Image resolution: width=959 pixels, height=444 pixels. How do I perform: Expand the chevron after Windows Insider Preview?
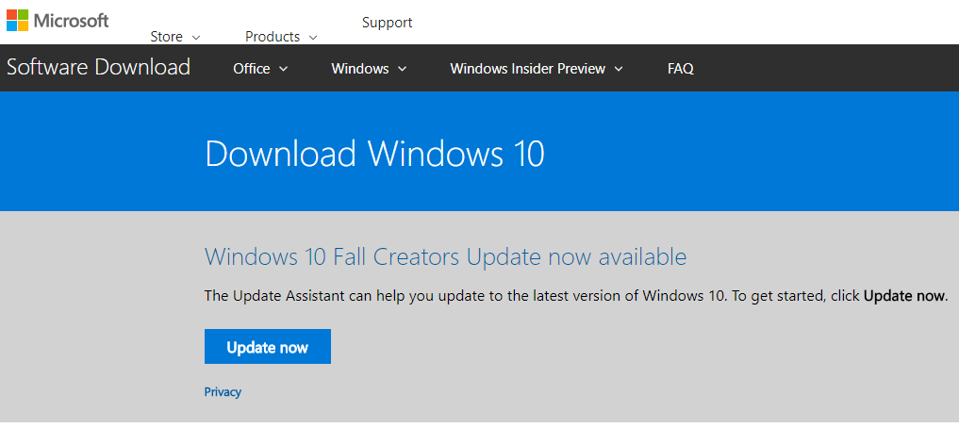(x=619, y=69)
